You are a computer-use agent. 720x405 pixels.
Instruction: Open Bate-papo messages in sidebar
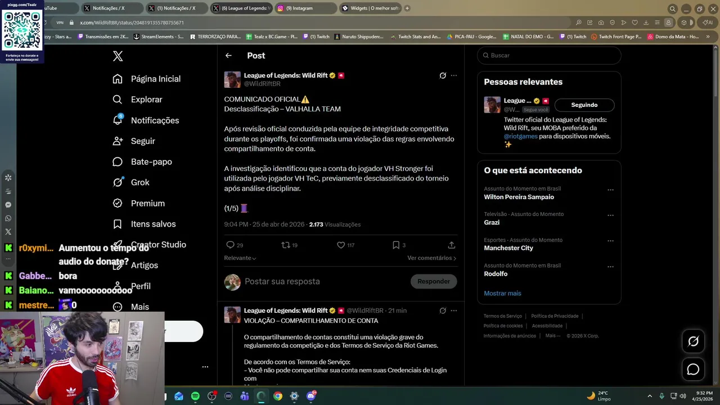[x=142, y=162]
